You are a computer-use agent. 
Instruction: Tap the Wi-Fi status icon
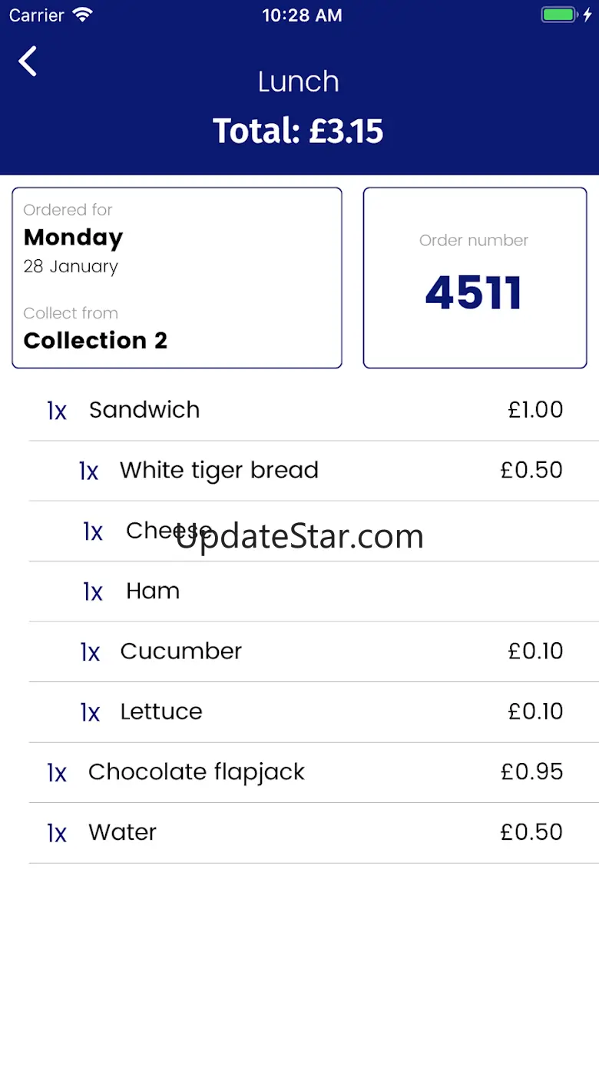(x=81, y=15)
